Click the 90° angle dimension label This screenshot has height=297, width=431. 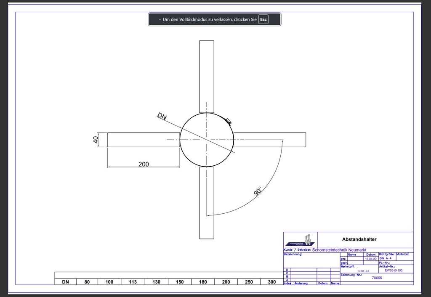click(258, 191)
